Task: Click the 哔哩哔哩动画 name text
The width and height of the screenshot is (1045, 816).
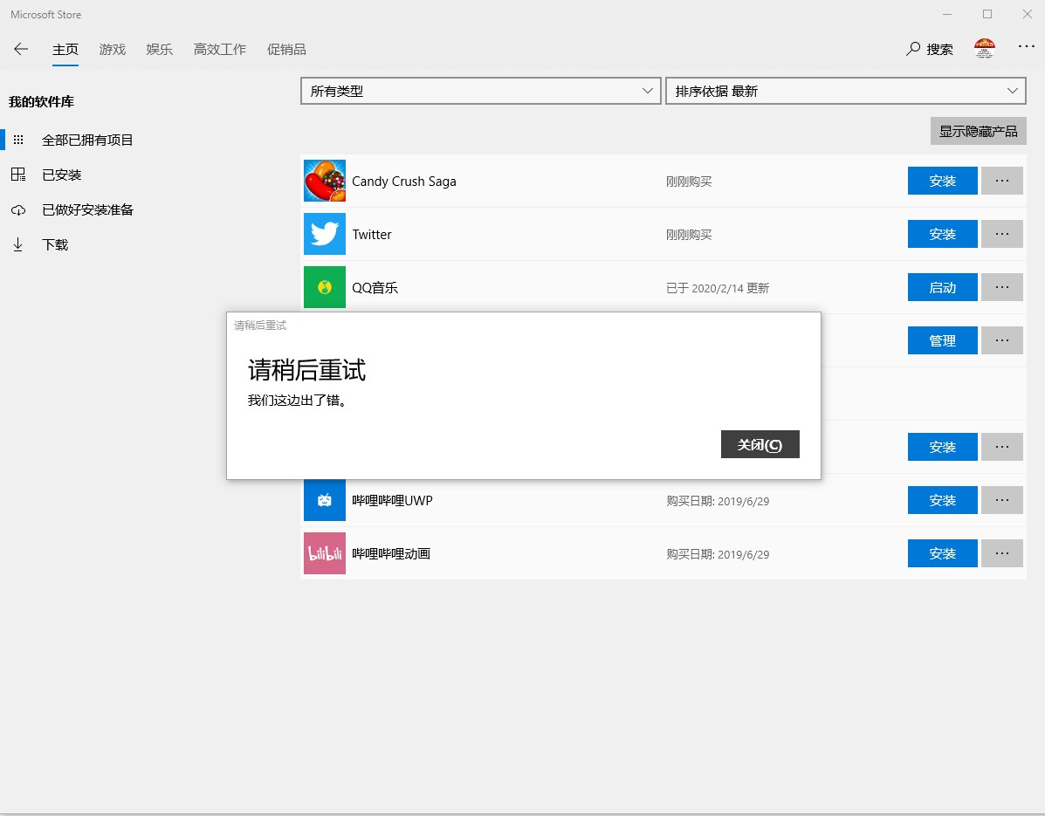Action: 391,554
